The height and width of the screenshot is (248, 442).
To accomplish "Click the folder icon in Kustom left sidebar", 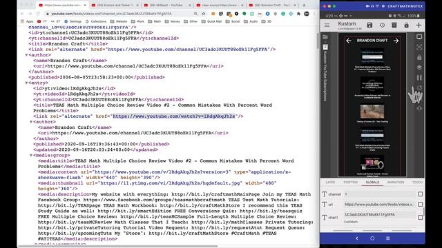I will point(325,37).
